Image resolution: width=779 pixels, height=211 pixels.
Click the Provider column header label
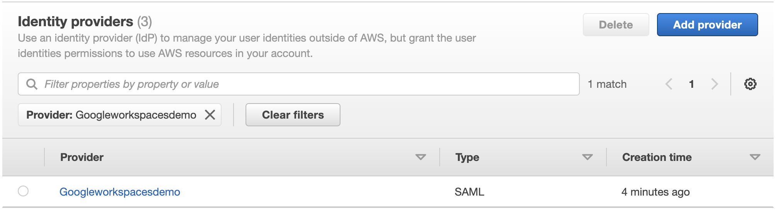[82, 157]
